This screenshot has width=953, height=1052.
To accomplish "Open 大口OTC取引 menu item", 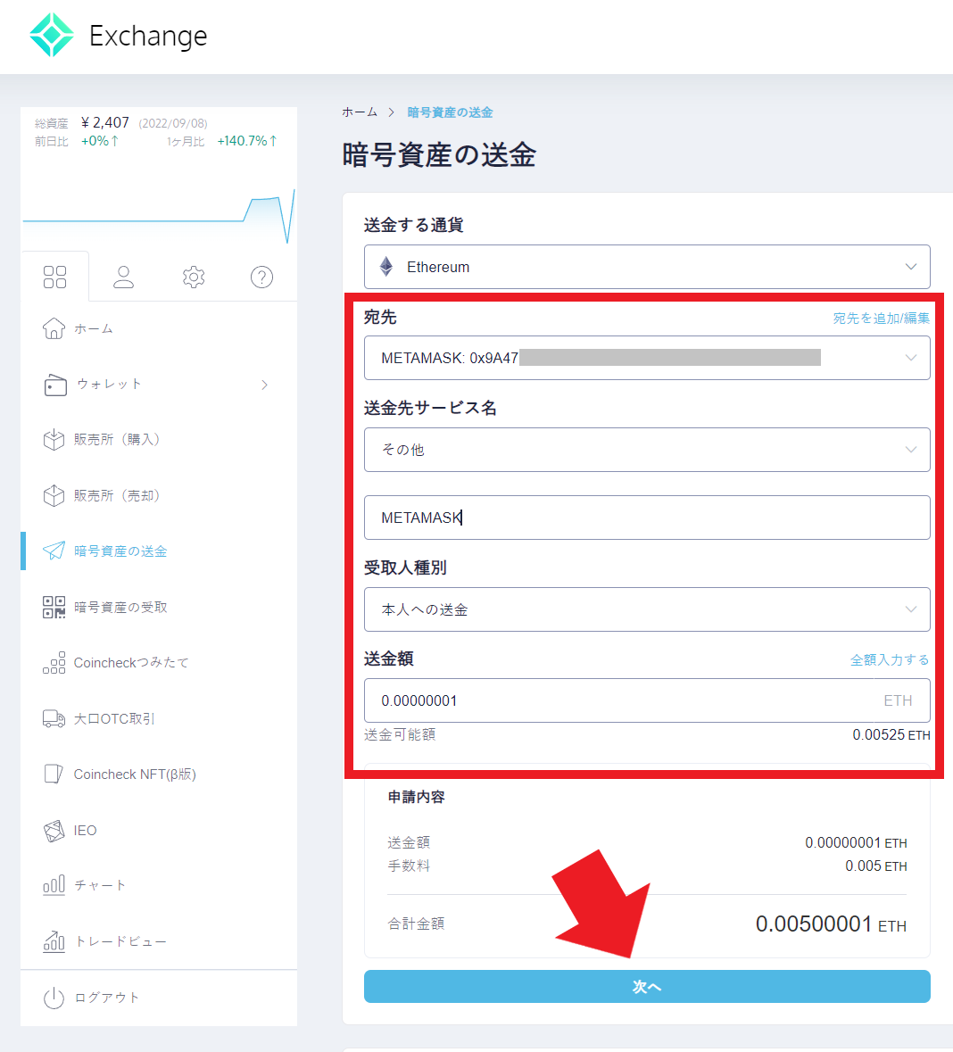I will [x=114, y=718].
